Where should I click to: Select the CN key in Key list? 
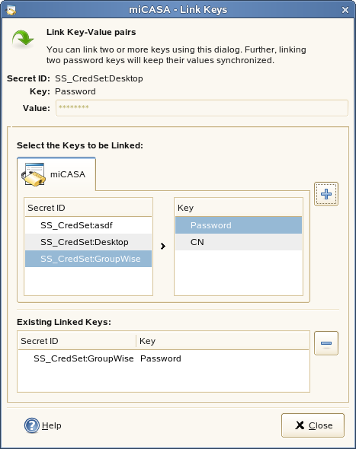click(x=239, y=242)
